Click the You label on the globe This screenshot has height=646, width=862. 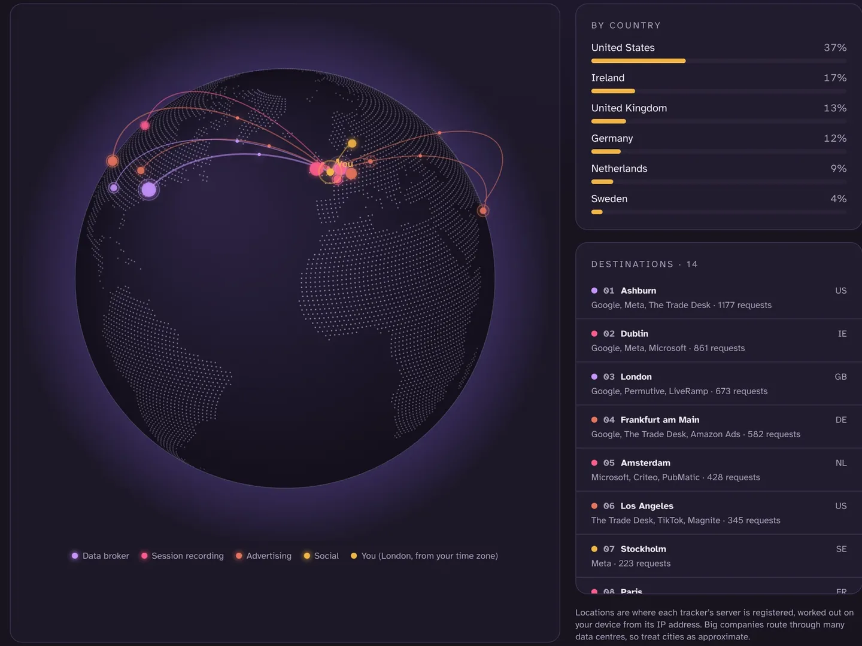[345, 163]
